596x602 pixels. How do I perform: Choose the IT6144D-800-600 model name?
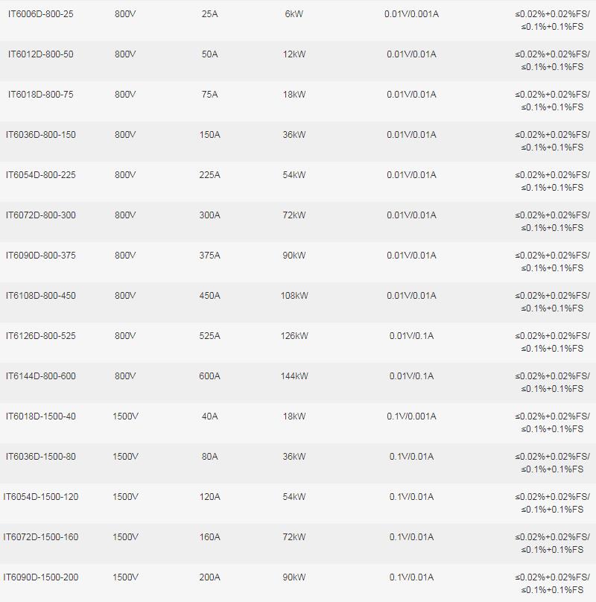41,376
